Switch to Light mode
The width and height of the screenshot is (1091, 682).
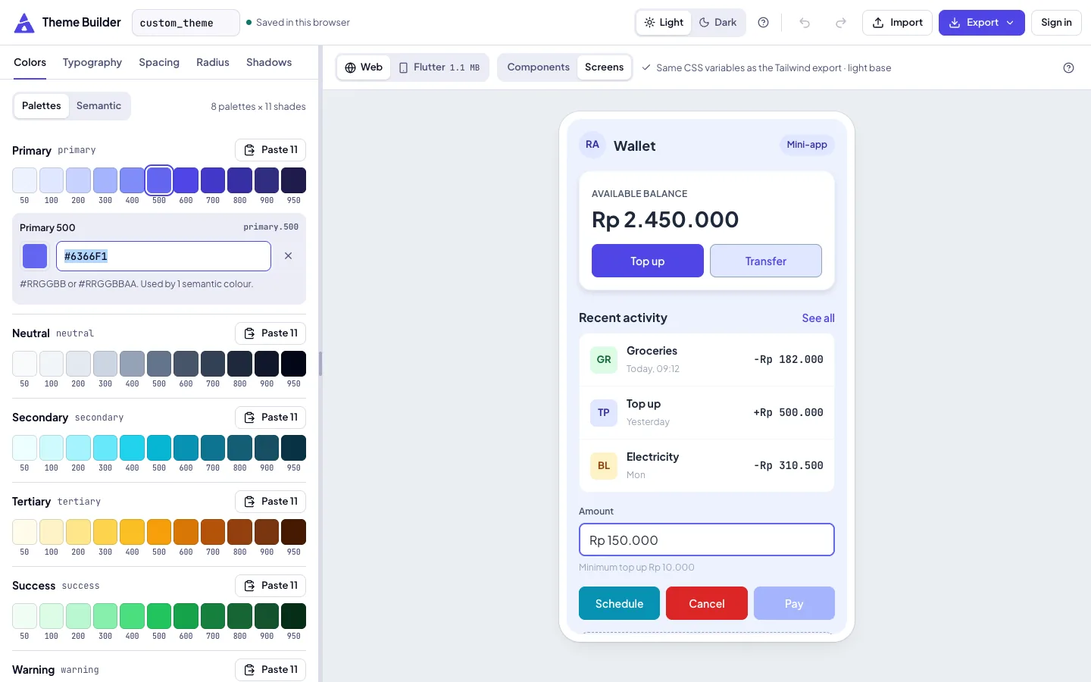click(x=664, y=23)
